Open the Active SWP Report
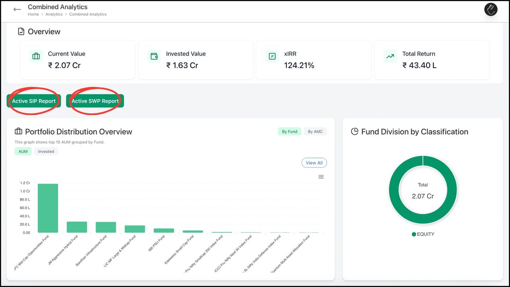The image size is (510, 287). coord(95,101)
